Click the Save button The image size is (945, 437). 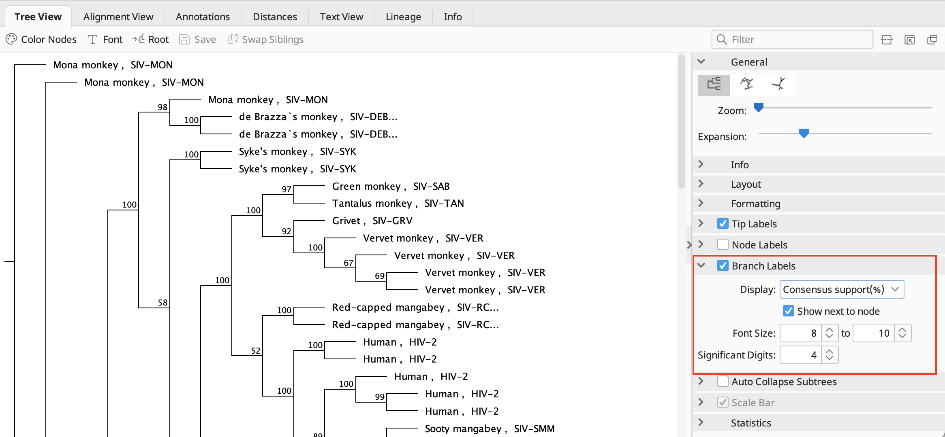pos(198,39)
